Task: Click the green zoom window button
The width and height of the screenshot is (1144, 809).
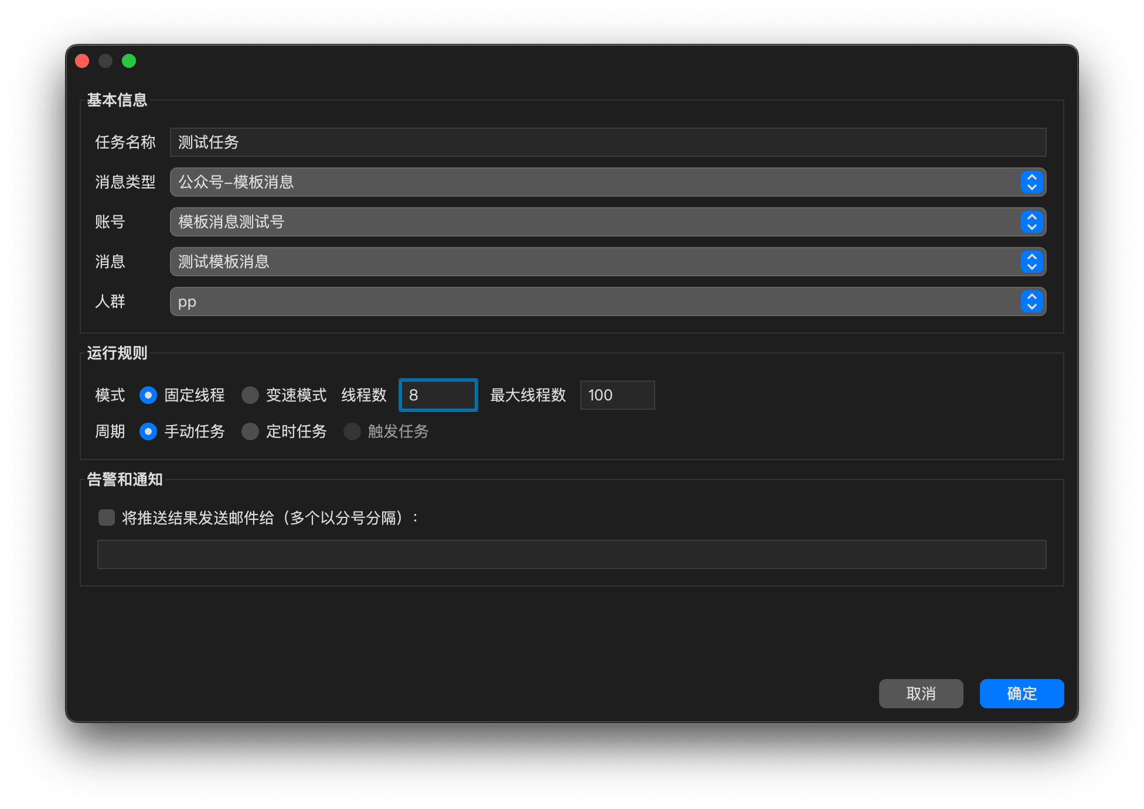Action: (129, 61)
